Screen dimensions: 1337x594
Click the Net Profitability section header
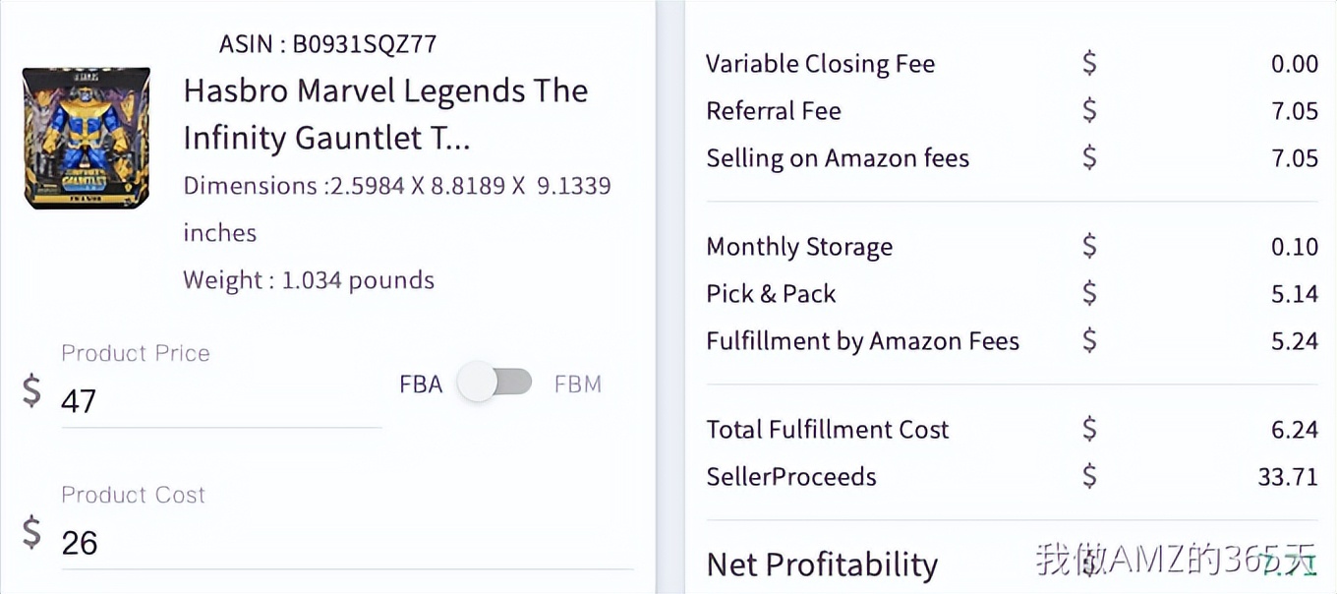pyautogui.click(x=821, y=564)
